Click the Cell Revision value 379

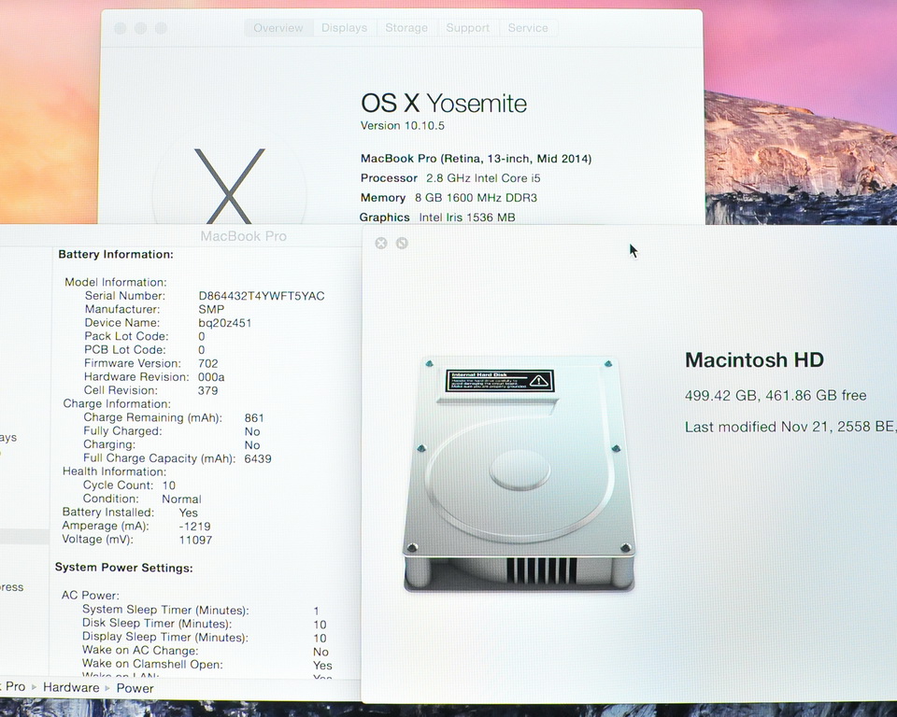point(207,391)
